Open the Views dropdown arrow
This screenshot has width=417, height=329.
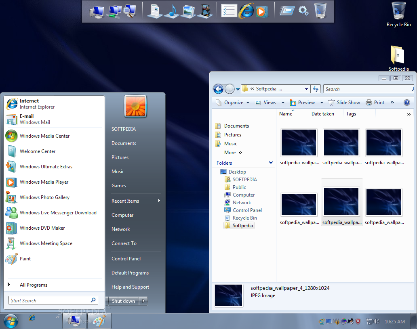pos(283,103)
